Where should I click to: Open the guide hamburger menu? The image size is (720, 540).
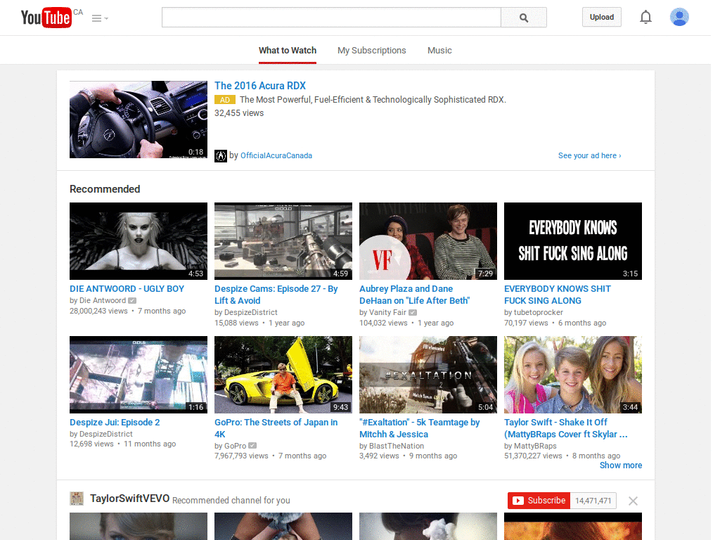click(100, 18)
